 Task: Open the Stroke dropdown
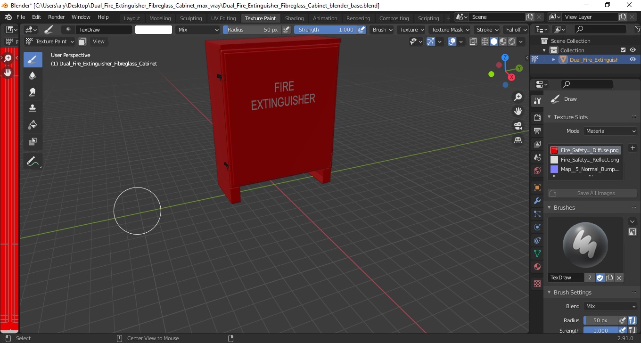click(487, 30)
